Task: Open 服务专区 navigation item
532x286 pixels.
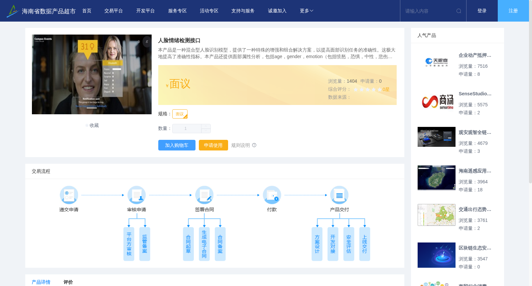Action: point(178,11)
